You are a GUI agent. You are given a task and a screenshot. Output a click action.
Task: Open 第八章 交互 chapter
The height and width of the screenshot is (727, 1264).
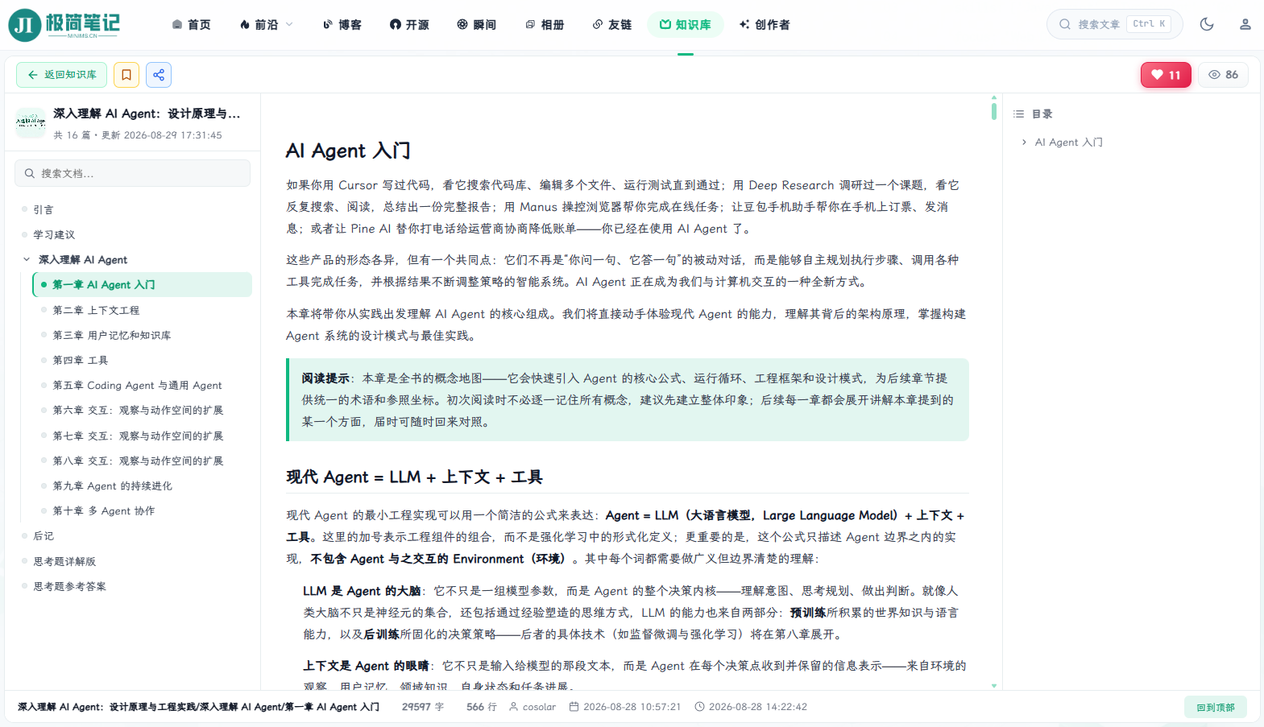click(138, 461)
